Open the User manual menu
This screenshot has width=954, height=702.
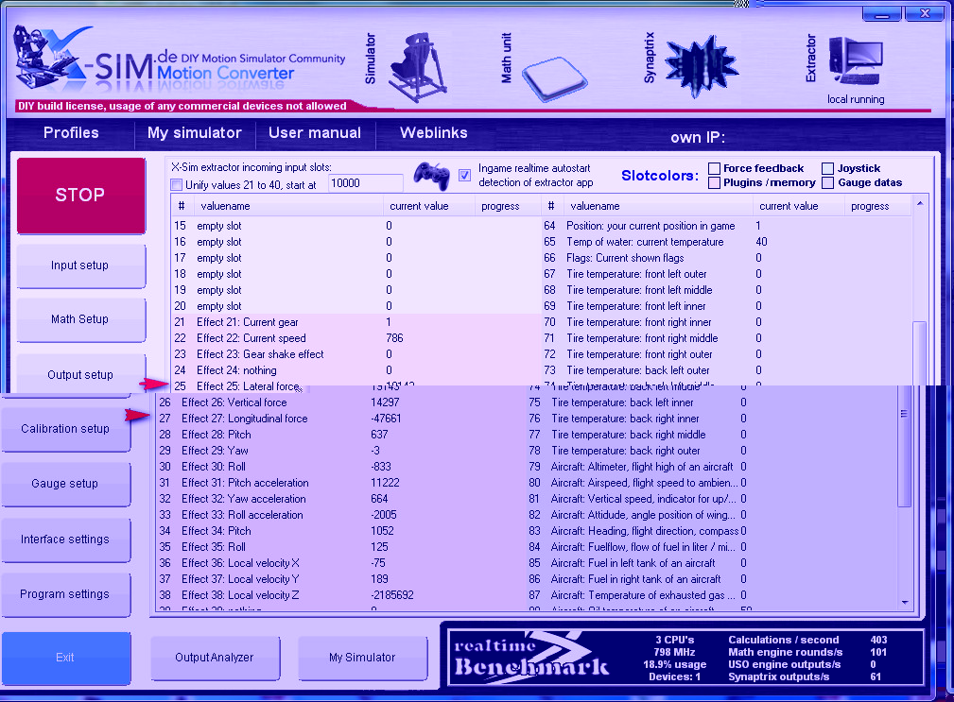[x=315, y=133]
